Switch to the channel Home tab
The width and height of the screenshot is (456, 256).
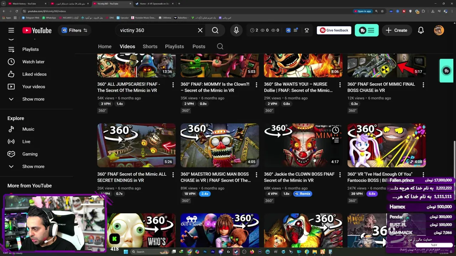click(105, 46)
